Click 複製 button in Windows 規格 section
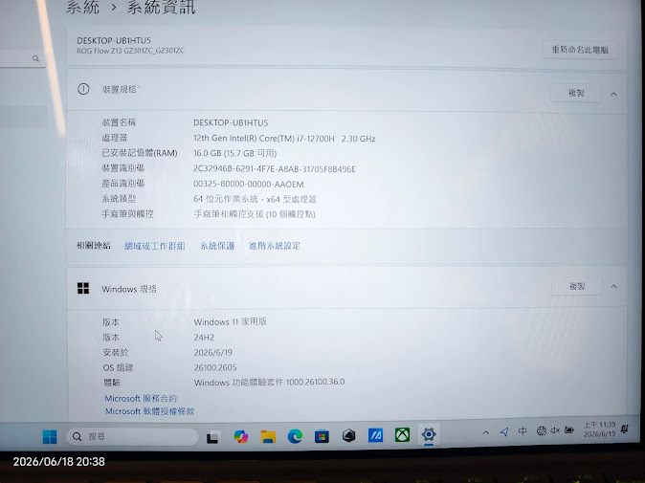The width and height of the screenshot is (645, 483). point(577,286)
